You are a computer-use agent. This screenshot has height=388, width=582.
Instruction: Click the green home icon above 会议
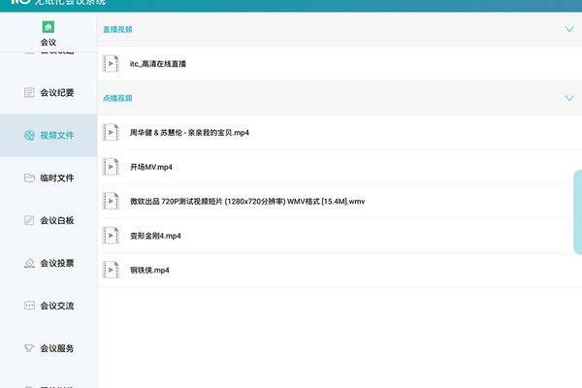[48, 26]
